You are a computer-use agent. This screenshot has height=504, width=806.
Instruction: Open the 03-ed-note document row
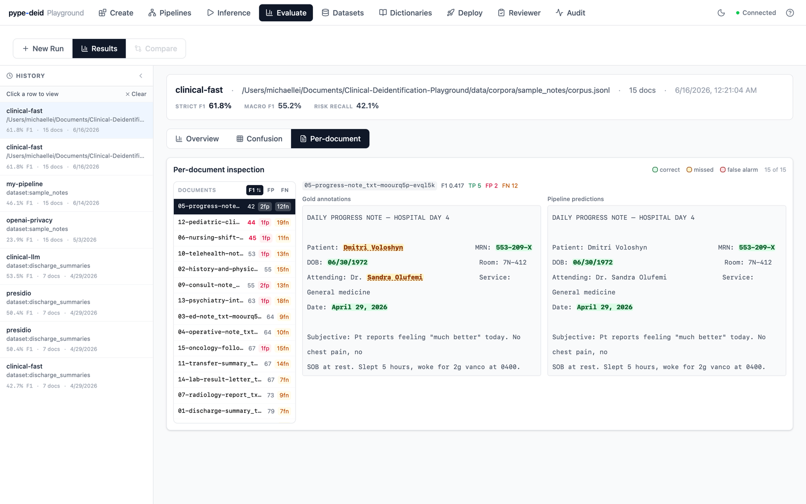click(234, 317)
